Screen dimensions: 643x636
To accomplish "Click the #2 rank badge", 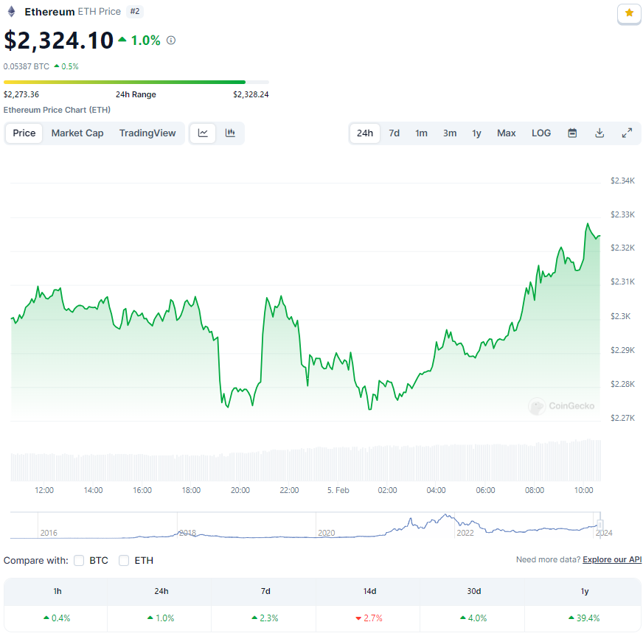I will point(135,12).
